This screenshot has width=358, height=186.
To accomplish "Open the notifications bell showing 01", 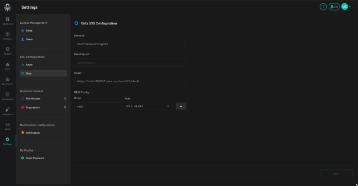I will (334, 7).
